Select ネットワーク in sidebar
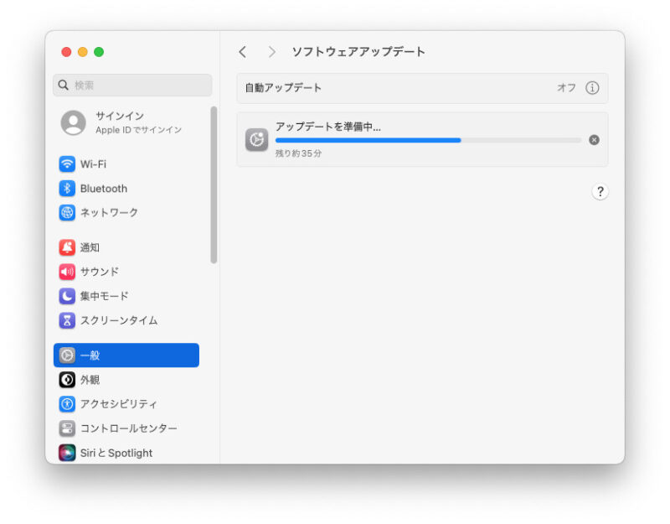670x524 pixels. (109, 212)
